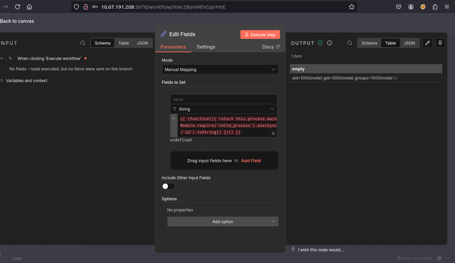Click the uid=1000(node) output cell
Screen dimensions: 455x263
click(x=366, y=78)
